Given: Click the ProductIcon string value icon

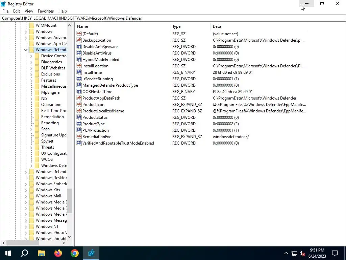Looking at the screenshot, I should point(79,104).
